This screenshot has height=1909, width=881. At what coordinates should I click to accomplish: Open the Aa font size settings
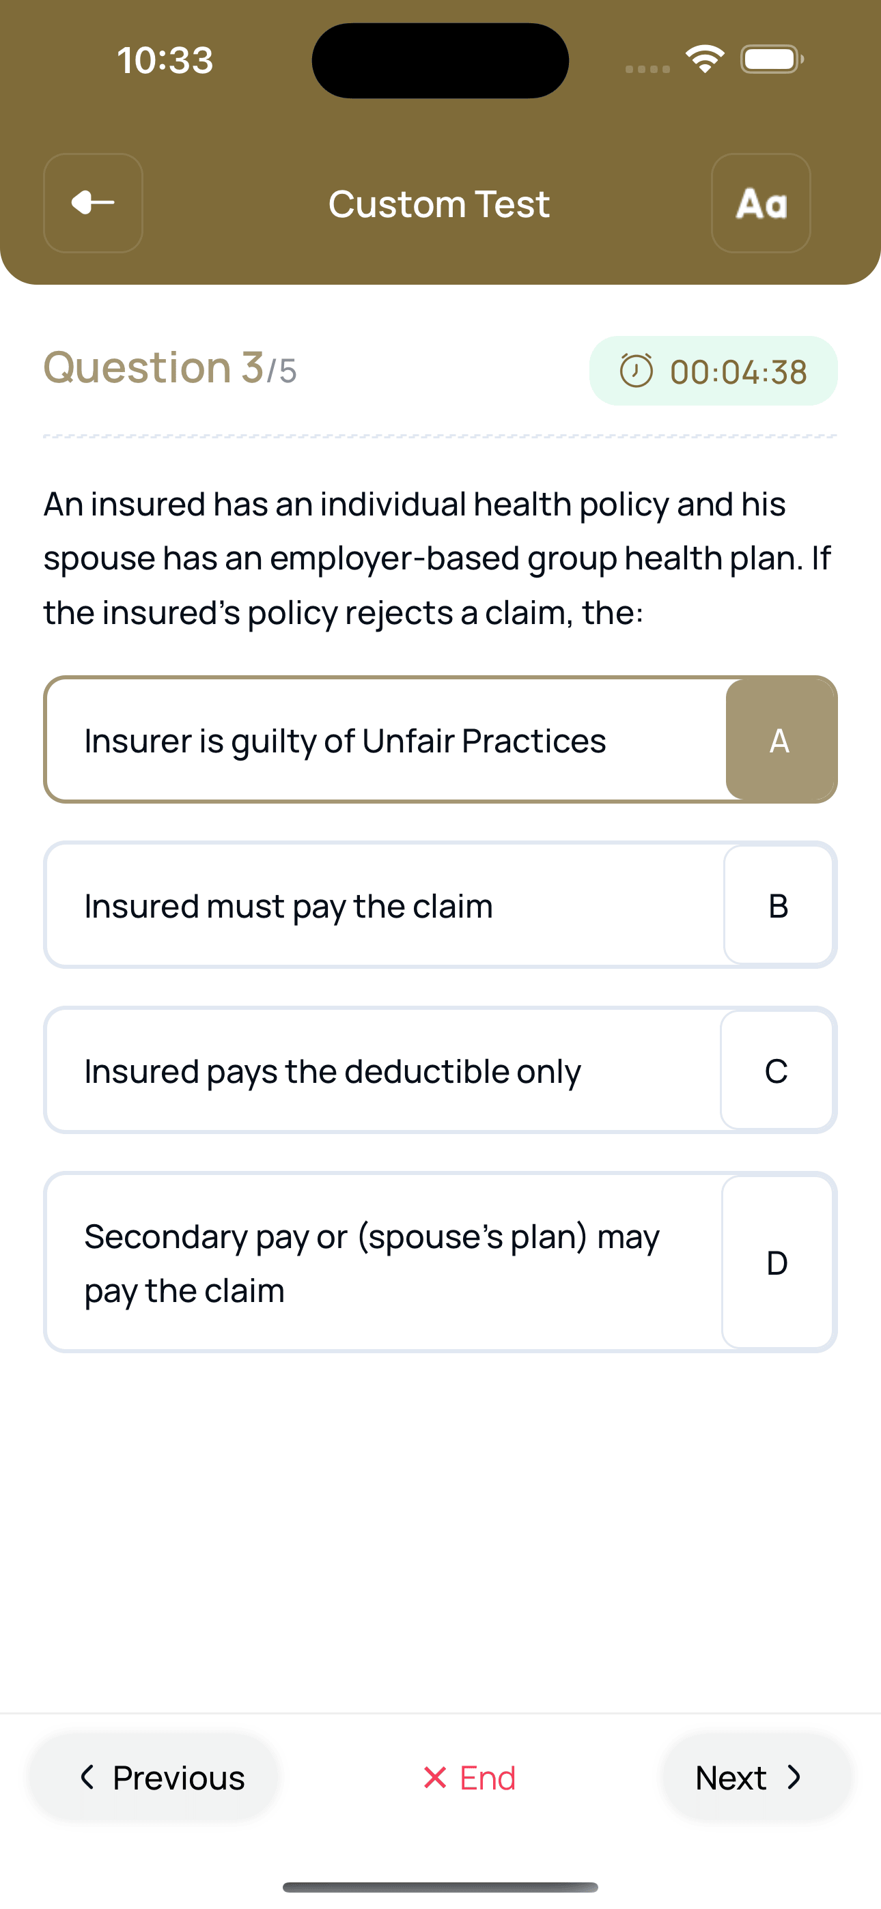[x=761, y=203]
